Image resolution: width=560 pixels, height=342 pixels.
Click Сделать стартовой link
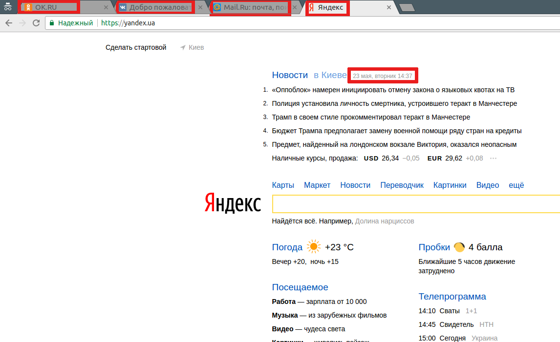point(136,47)
